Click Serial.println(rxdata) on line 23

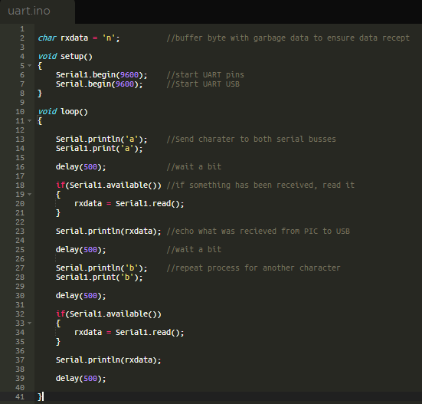[x=109, y=231]
